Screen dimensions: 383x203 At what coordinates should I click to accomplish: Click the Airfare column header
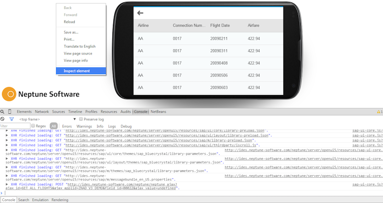253,25
